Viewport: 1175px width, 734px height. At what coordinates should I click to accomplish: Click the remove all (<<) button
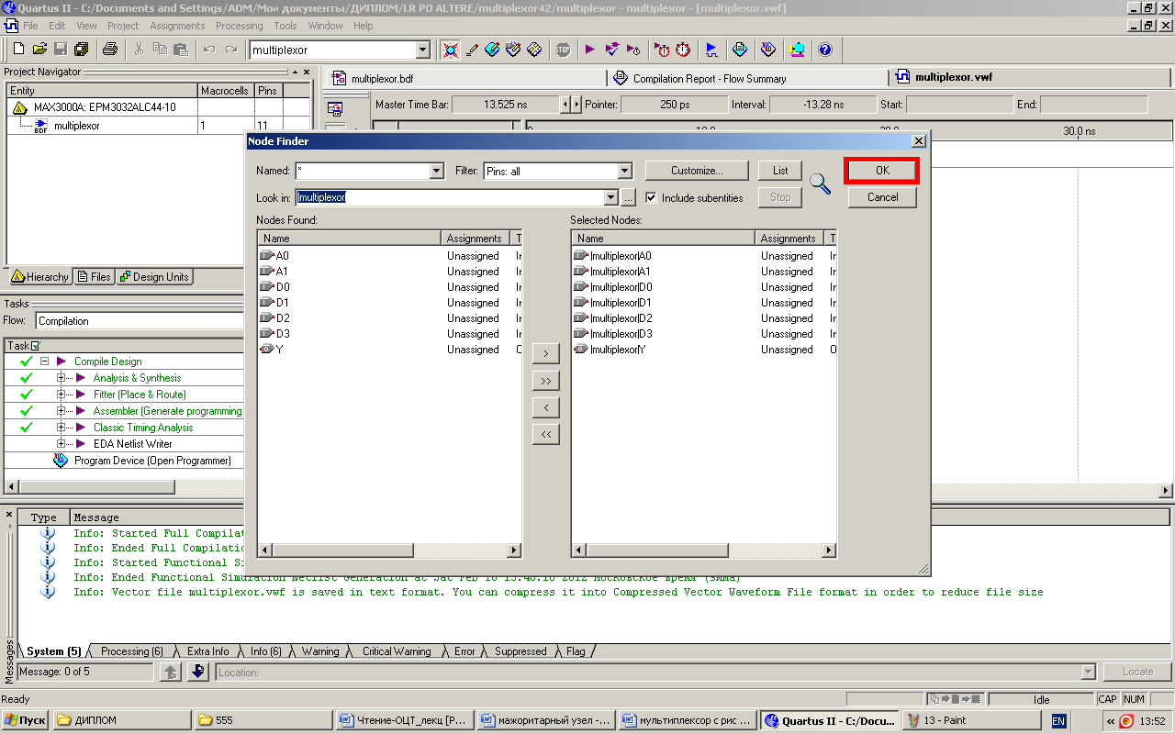click(x=545, y=435)
